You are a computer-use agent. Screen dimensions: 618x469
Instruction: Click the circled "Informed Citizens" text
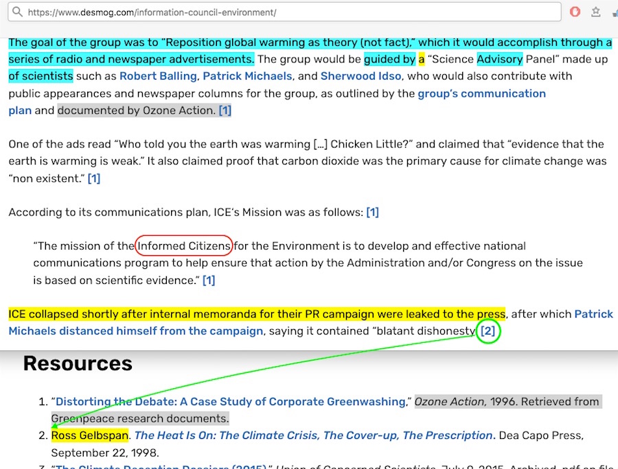point(184,246)
